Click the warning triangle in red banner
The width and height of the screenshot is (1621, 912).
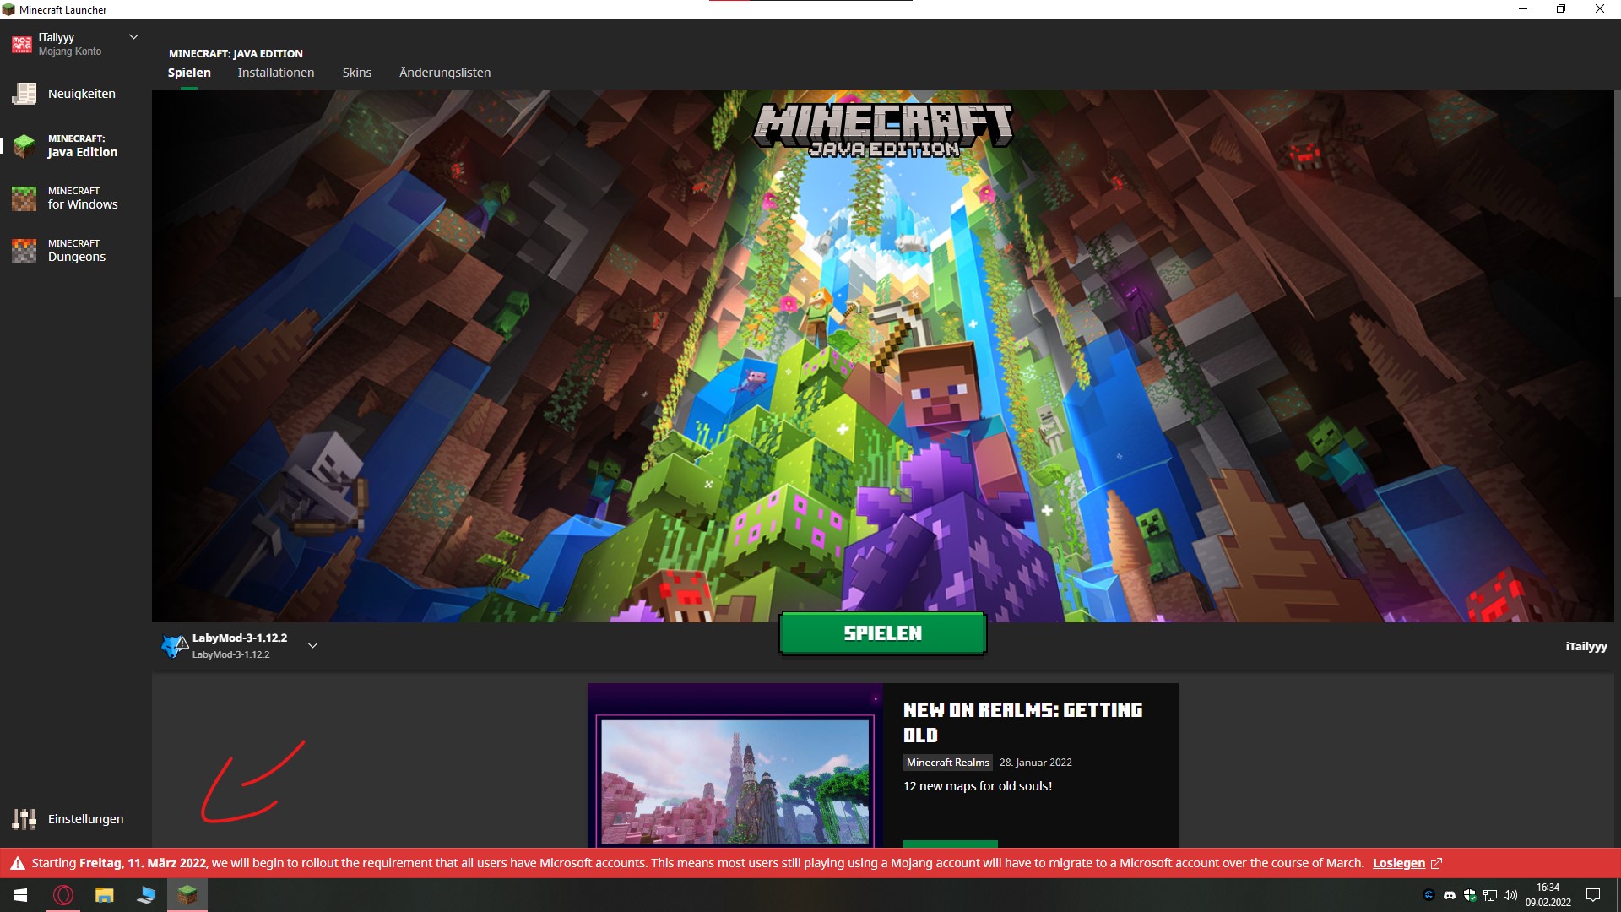pos(17,863)
